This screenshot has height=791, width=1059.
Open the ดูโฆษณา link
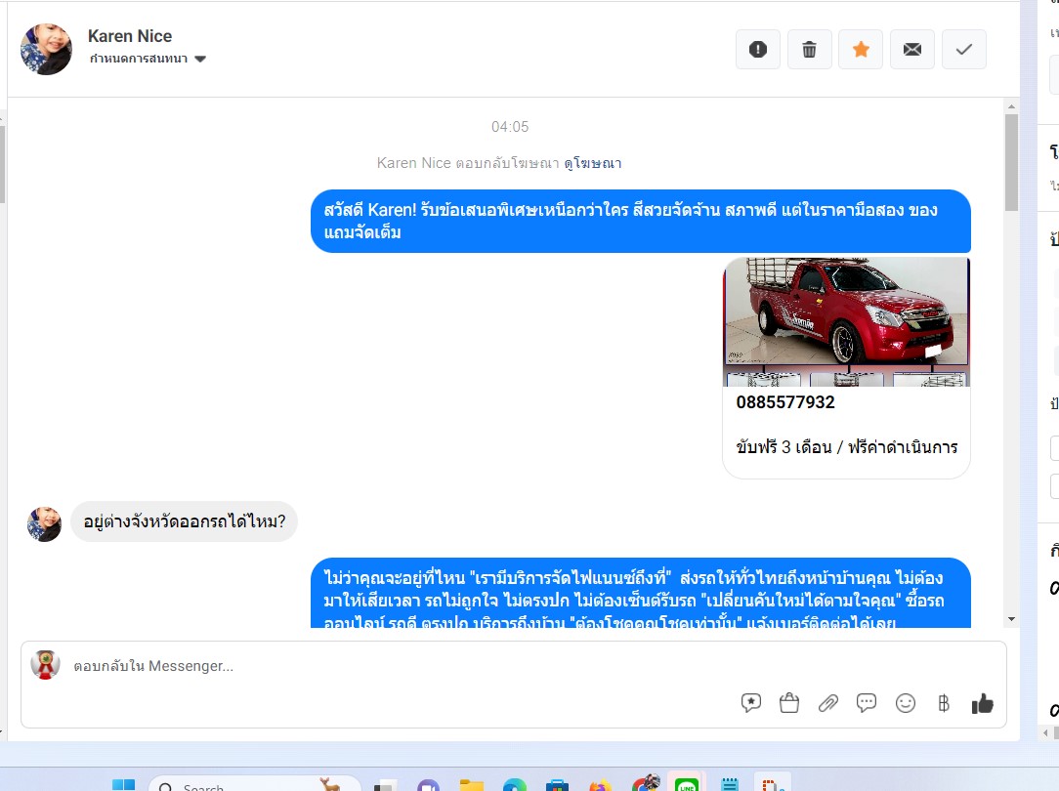(592, 163)
